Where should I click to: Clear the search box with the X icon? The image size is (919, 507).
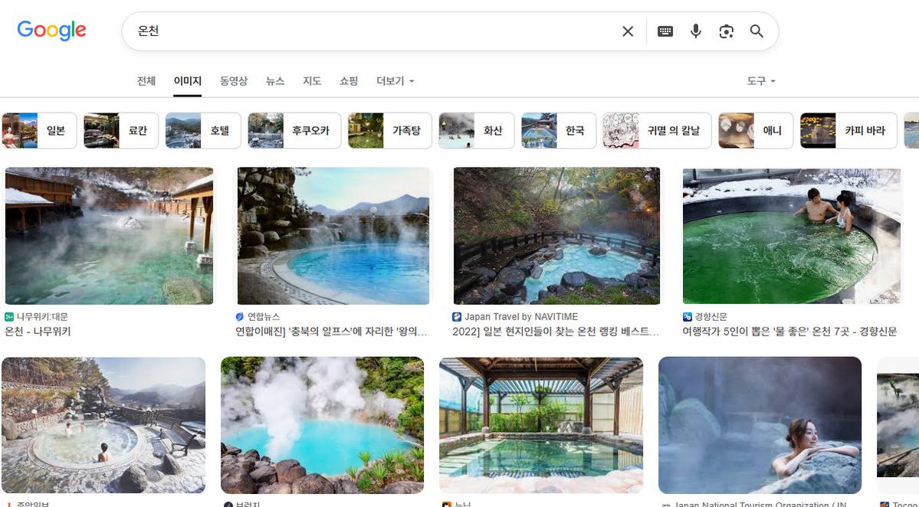(x=628, y=31)
